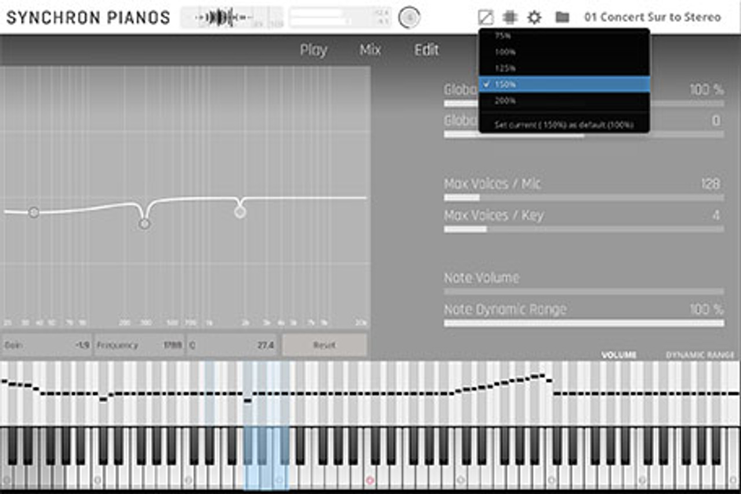Open the preset folder browser icon
The image size is (741, 494).
[x=562, y=17]
